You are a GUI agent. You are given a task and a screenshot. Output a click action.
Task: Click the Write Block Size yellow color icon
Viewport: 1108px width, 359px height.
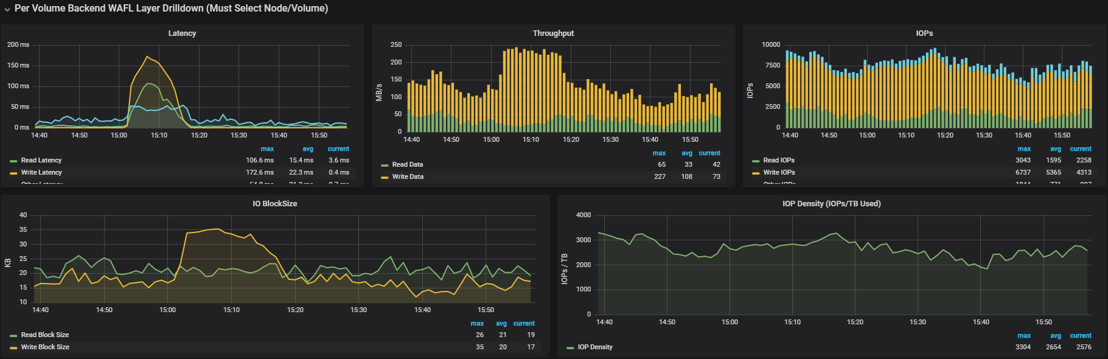[x=13, y=348]
